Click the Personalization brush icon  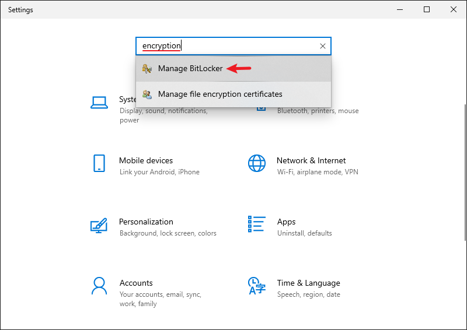[x=99, y=225]
